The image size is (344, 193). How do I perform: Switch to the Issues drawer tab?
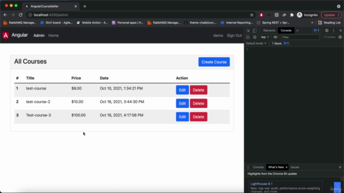pyautogui.click(x=295, y=167)
